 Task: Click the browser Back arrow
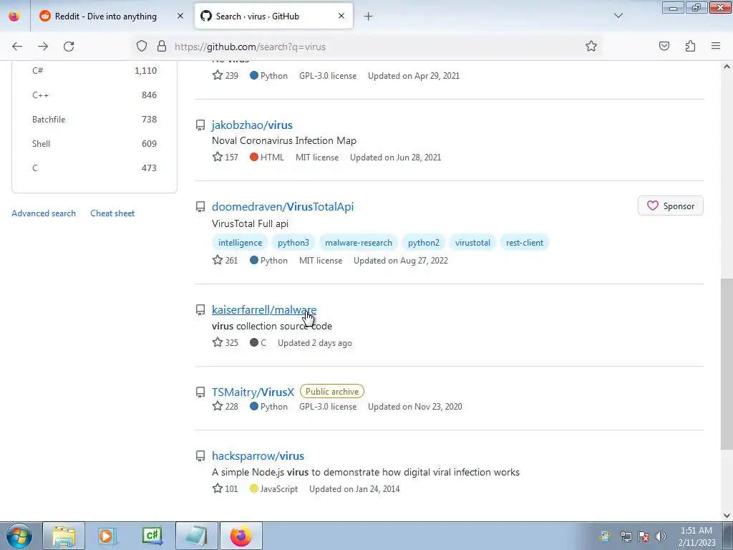17,47
